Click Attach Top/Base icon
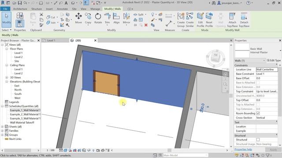Viewport: 282px width, 158px height. (232, 20)
